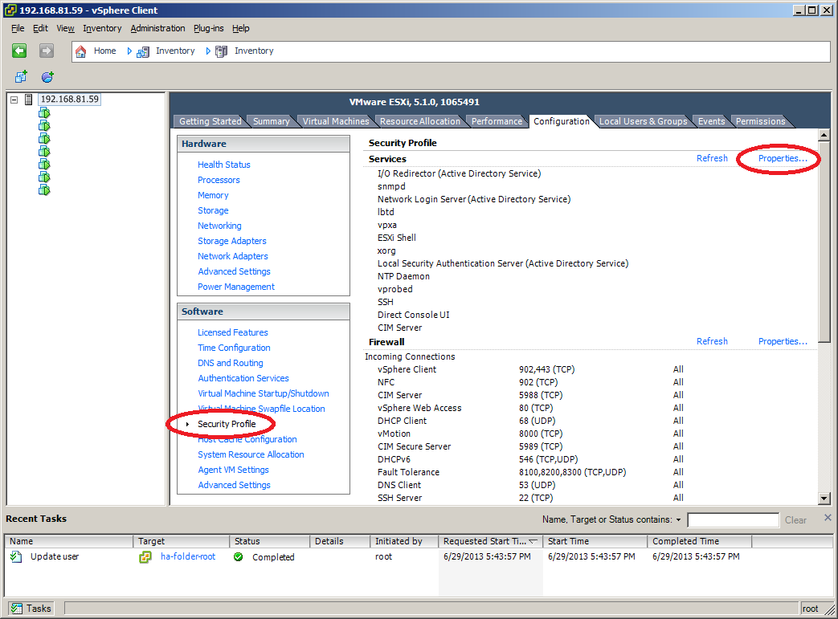Open Power Management link
Viewport: 838px width, 619px height.
pos(236,287)
